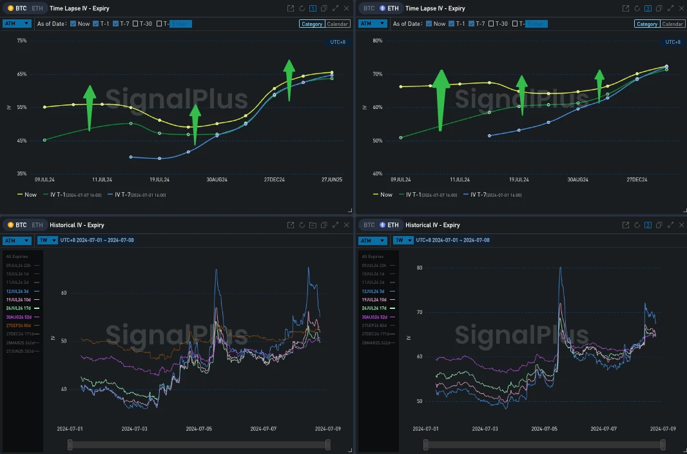Switch to Calendar view in BTC Time Lapse

click(338, 24)
